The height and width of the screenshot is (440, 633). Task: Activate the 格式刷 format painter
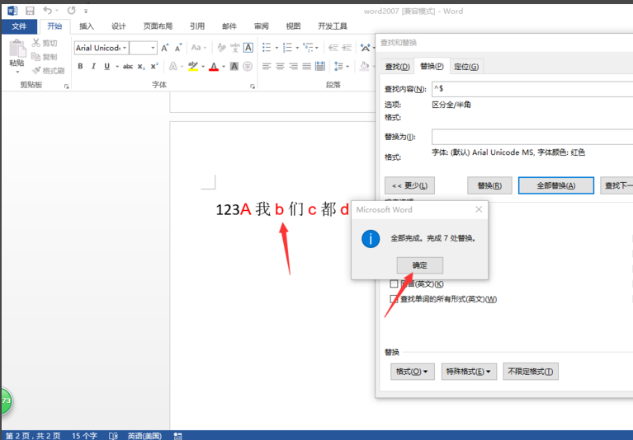[x=49, y=71]
